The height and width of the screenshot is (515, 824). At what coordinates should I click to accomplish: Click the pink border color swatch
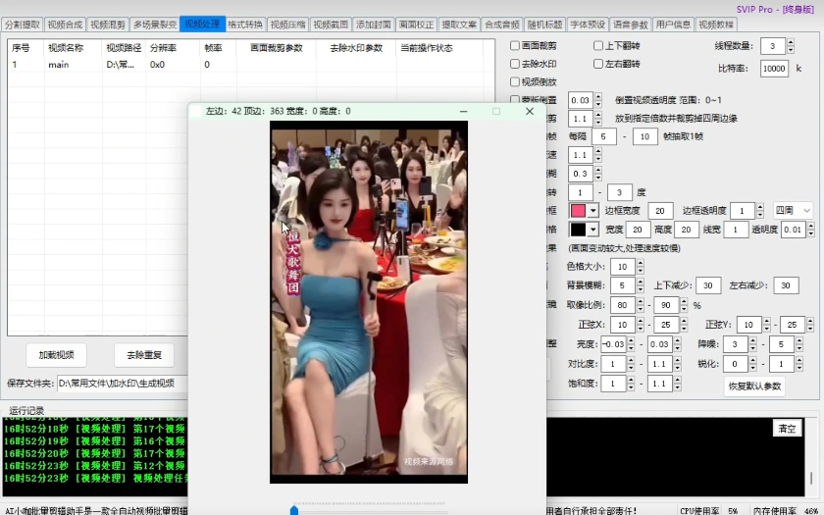[579, 211]
